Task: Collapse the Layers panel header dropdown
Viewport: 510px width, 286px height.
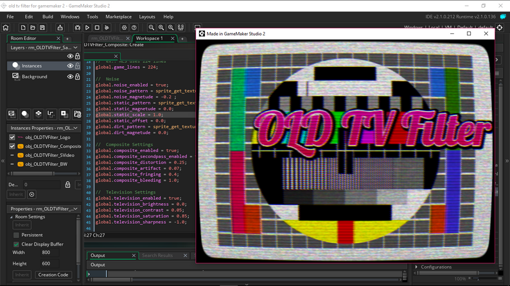Action: pyautogui.click(x=75, y=47)
